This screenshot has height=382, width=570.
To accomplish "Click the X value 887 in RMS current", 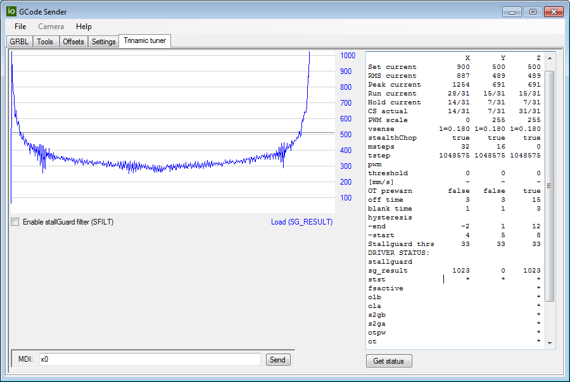I will click(463, 75).
